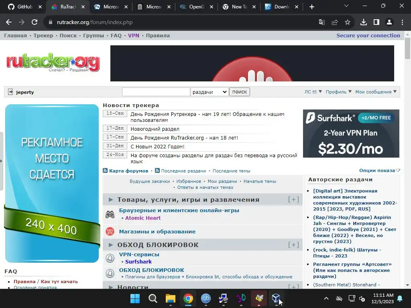The width and height of the screenshot is (411, 308).
Task: Open FAQ in top navigation
Action: [116, 35]
